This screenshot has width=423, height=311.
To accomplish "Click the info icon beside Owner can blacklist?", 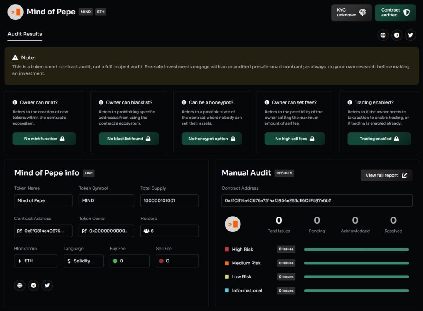I will click(101, 102).
